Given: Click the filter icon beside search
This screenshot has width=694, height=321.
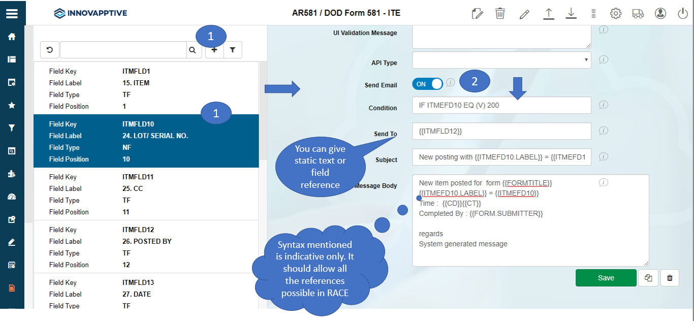Looking at the screenshot, I should pyautogui.click(x=233, y=50).
